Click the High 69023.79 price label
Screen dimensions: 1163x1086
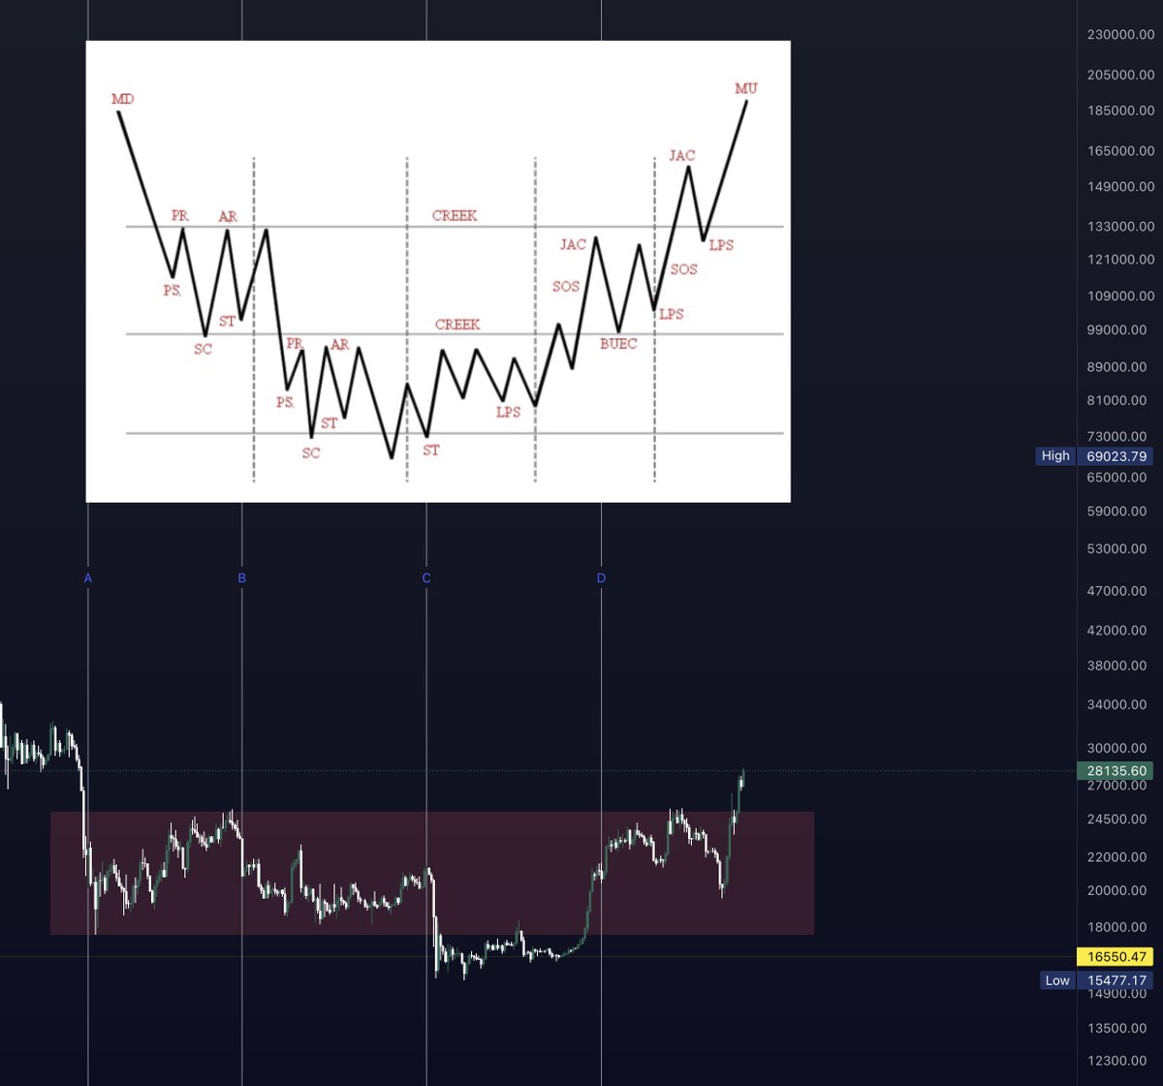click(1095, 455)
